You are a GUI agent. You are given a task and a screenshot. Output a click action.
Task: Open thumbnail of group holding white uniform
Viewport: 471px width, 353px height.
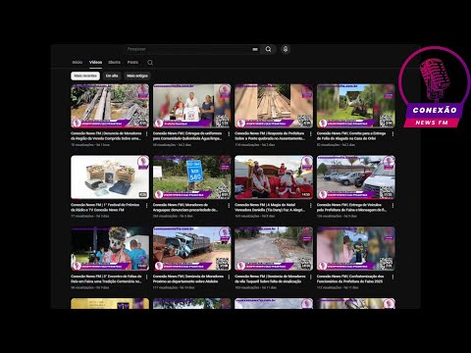pos(192,106)
